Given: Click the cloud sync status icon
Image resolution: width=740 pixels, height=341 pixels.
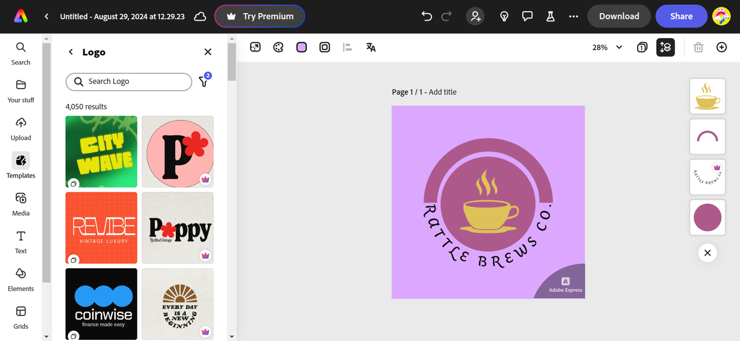Looking at the screenshot, I should tap(200, 16).
